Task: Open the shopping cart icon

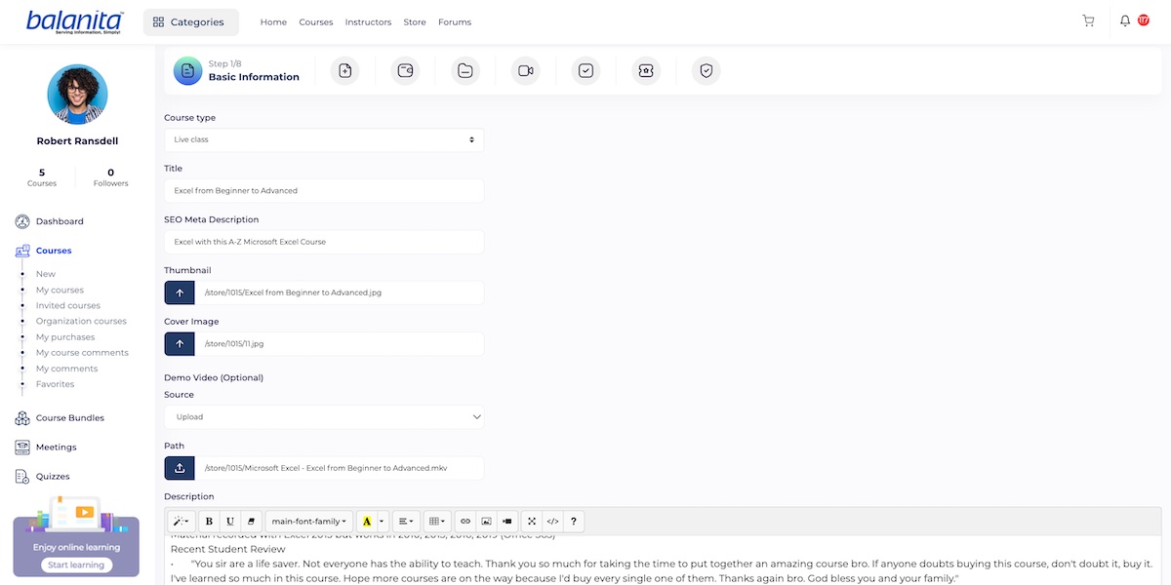Action: coord(1088,21)
